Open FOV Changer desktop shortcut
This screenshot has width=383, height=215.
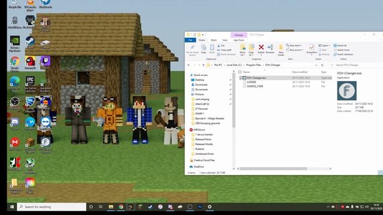pos(45,145)
